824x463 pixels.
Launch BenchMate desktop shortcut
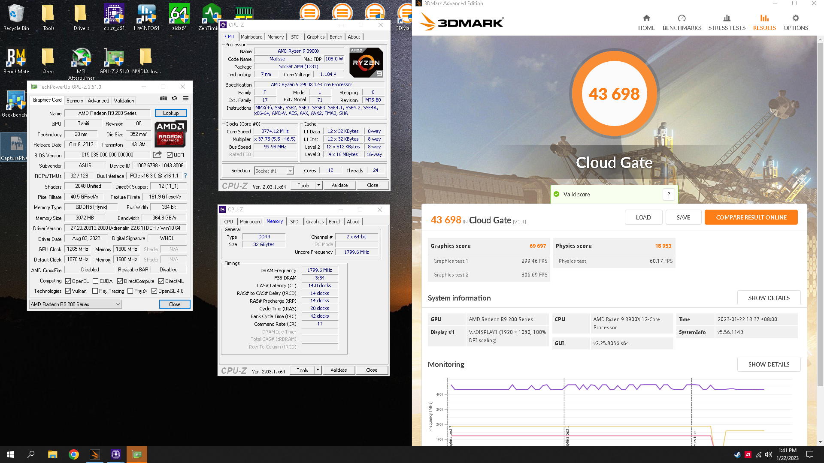(x=16, y=60)
